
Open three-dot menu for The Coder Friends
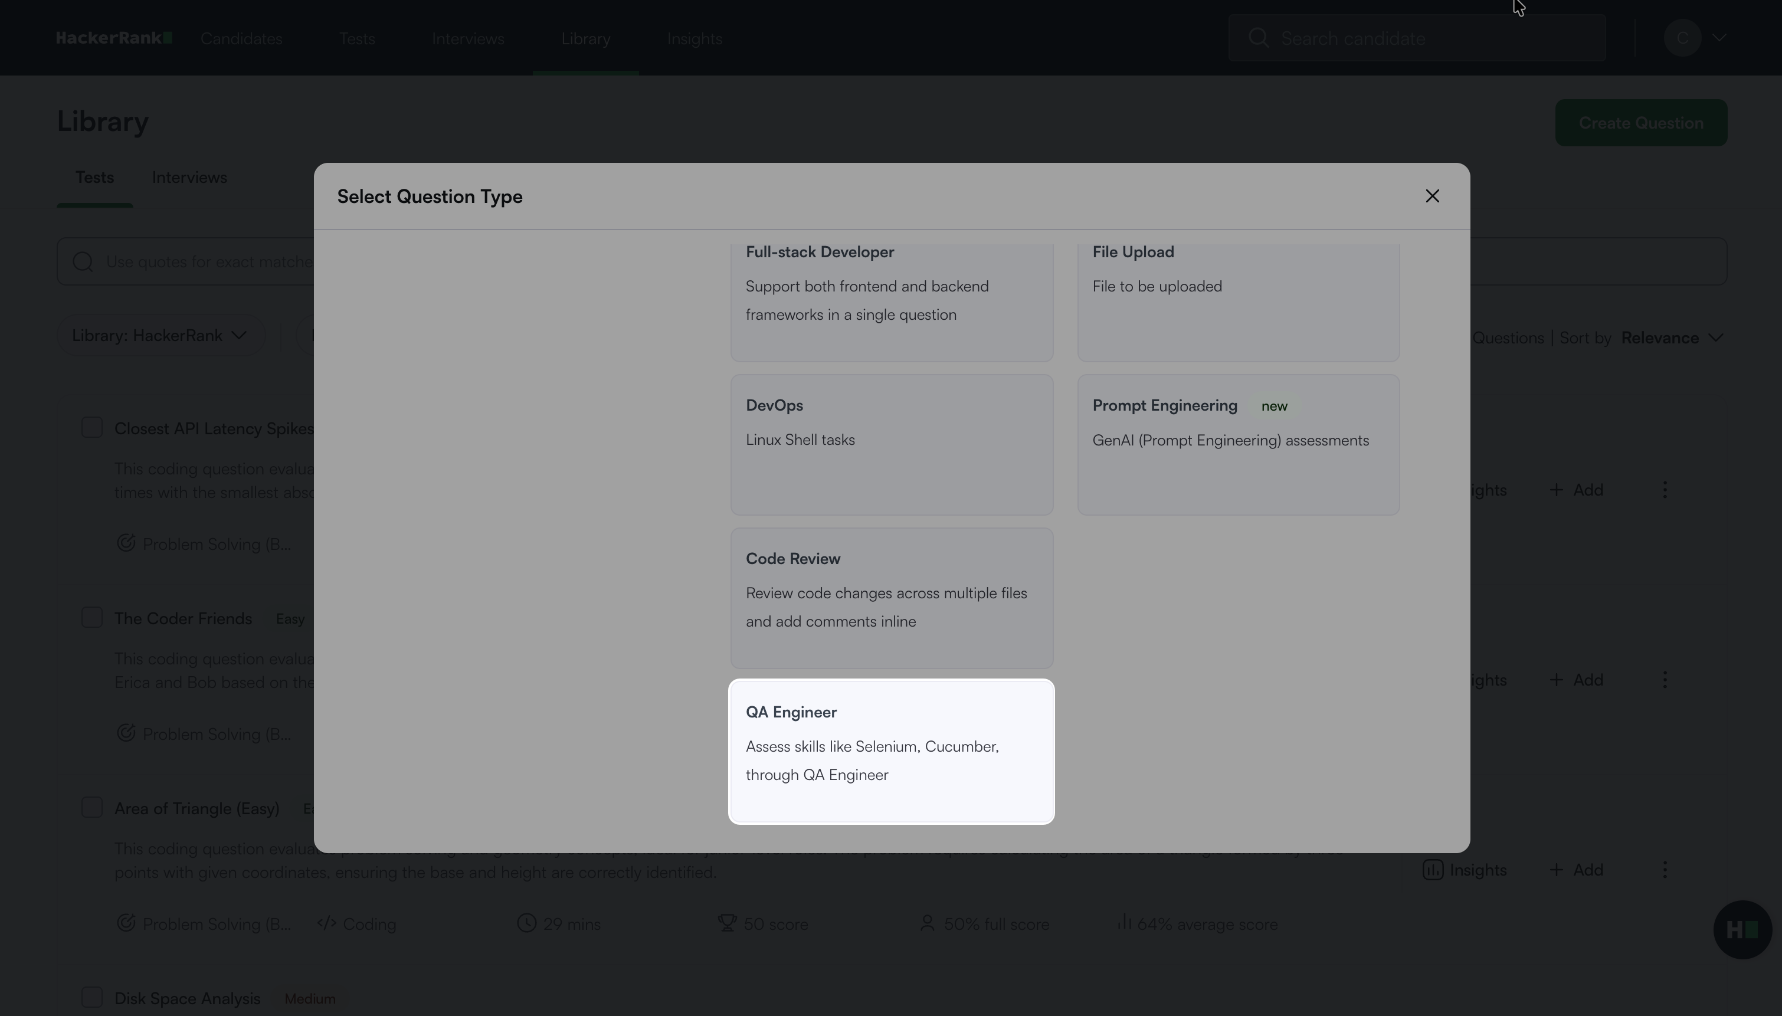(x=1665, y=680)
